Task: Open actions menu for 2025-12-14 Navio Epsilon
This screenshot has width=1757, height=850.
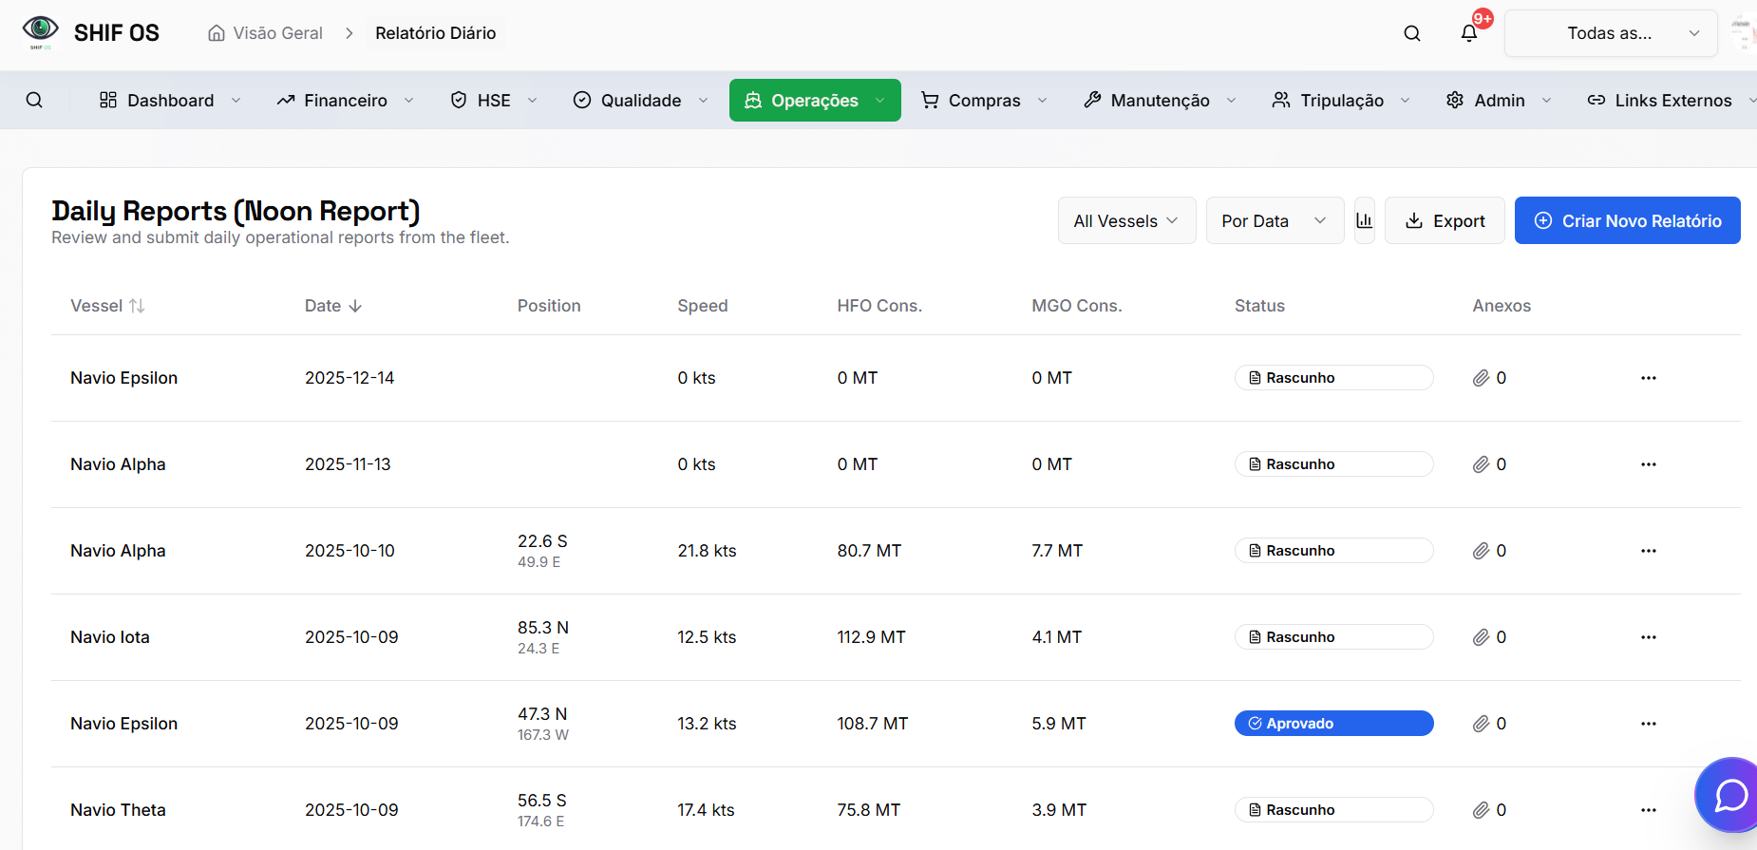Action: pyautogui.click(x=1648, y=378)
